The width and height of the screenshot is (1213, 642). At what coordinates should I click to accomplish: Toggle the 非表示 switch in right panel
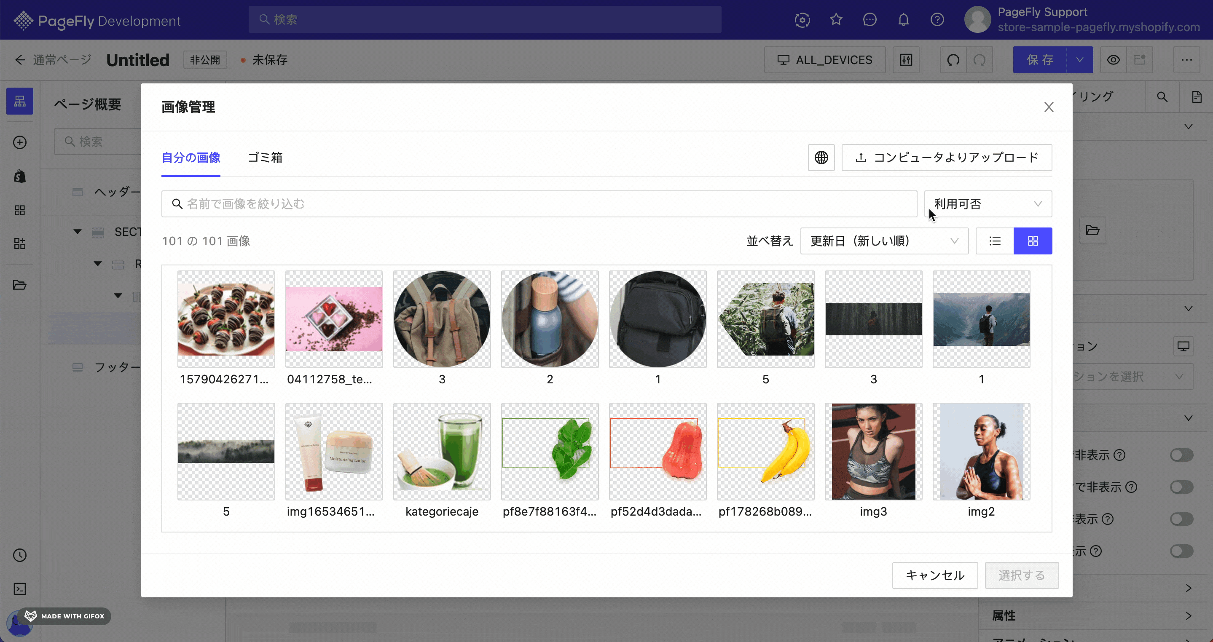(1181, 455)
